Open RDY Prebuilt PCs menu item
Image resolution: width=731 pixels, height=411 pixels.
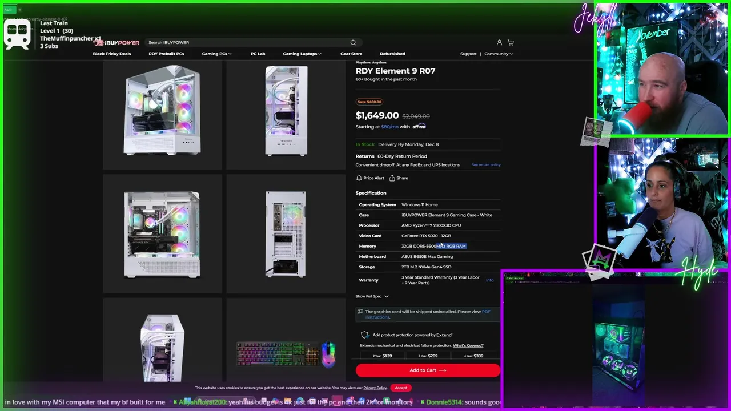[x=166, y=54]
